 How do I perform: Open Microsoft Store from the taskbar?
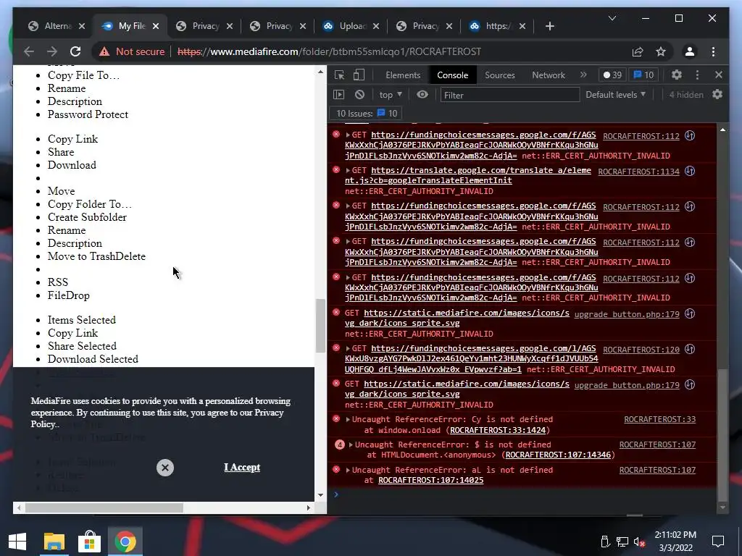click(89, 542)
